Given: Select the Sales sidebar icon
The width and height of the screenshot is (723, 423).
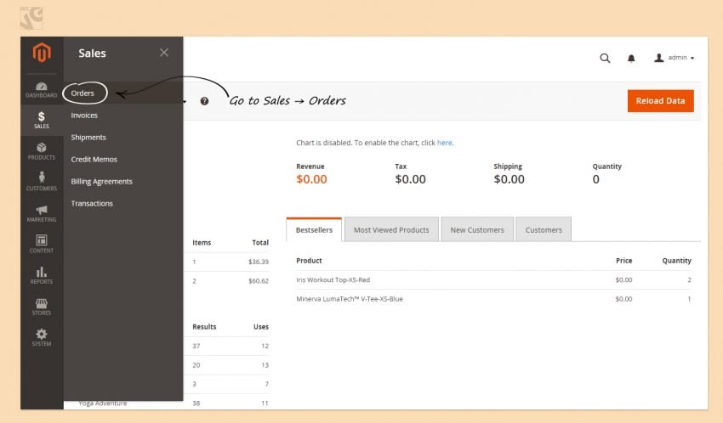Looking at the screenshot, I should click(x=42, y=120).
